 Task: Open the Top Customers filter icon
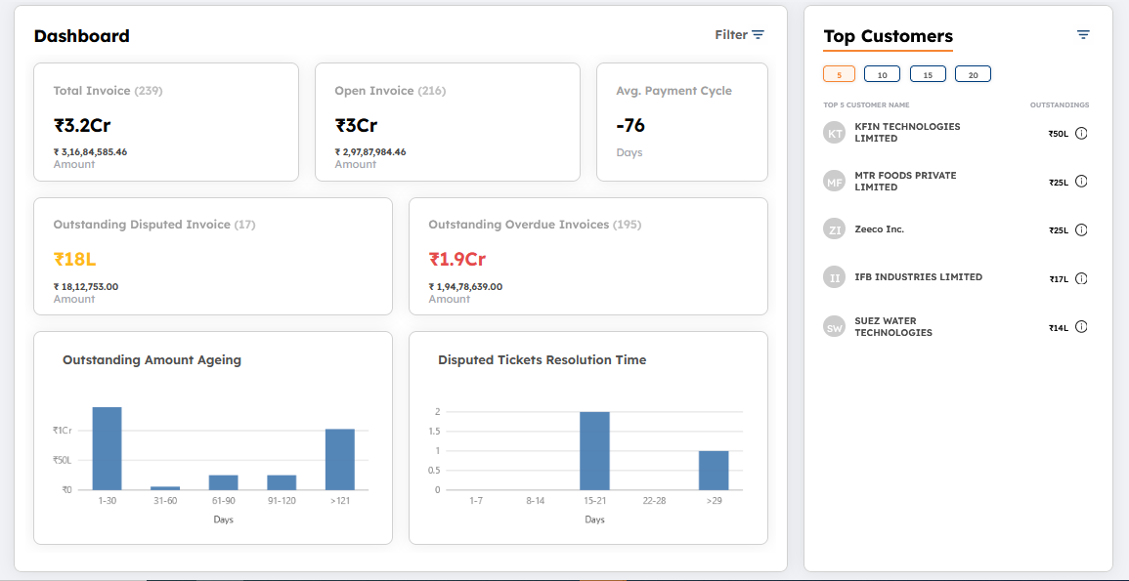pyautogui.click(x=1083, y=35)
